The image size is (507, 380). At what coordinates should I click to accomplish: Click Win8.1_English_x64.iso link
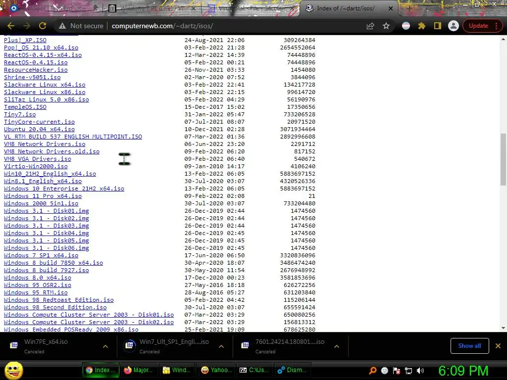pyautogui.click(x=43, y=181)
